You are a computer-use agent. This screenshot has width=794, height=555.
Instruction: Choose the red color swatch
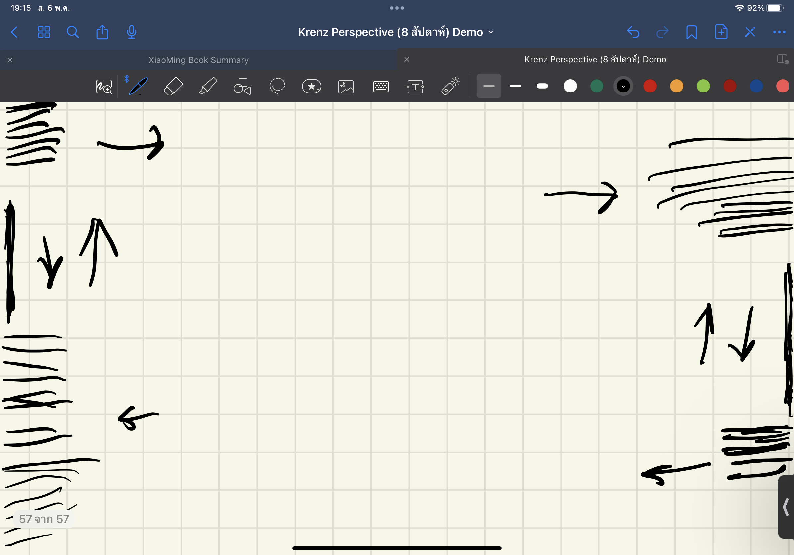click(650, 86)
